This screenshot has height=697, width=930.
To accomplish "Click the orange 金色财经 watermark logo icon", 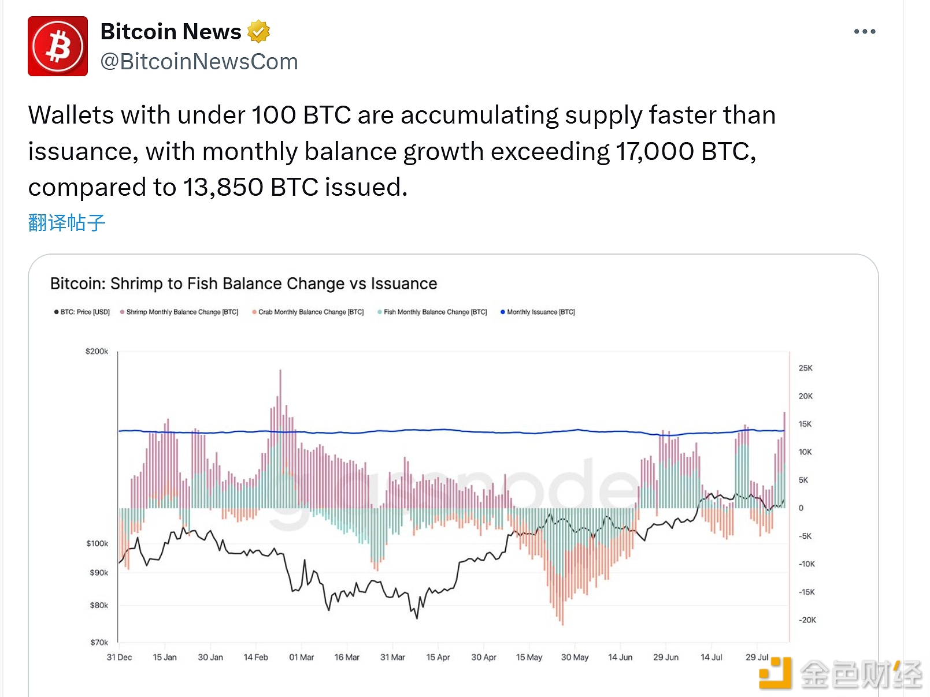I will pos(775,673).
